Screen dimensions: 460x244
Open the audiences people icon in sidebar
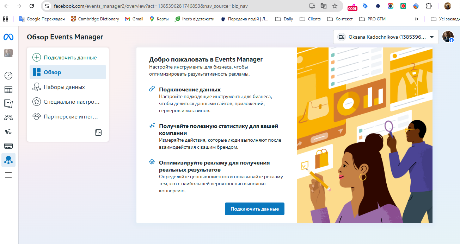(8, 118)
